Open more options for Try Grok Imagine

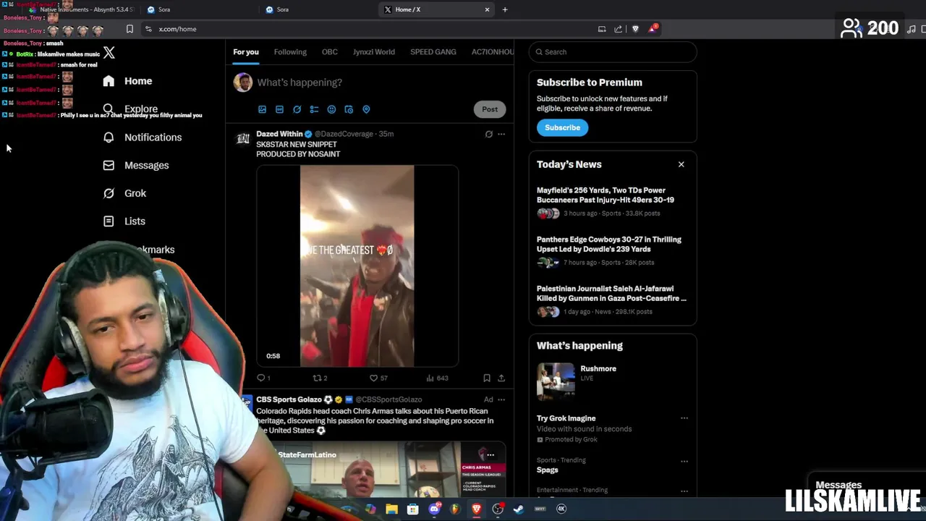click(684, 418)
